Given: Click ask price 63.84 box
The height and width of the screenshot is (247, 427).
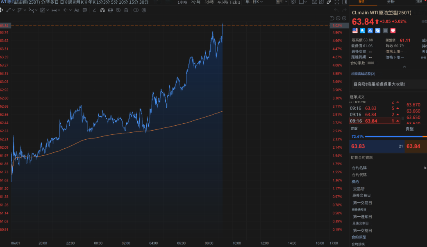Looking at the screenshot, I should tap(416, 146).
